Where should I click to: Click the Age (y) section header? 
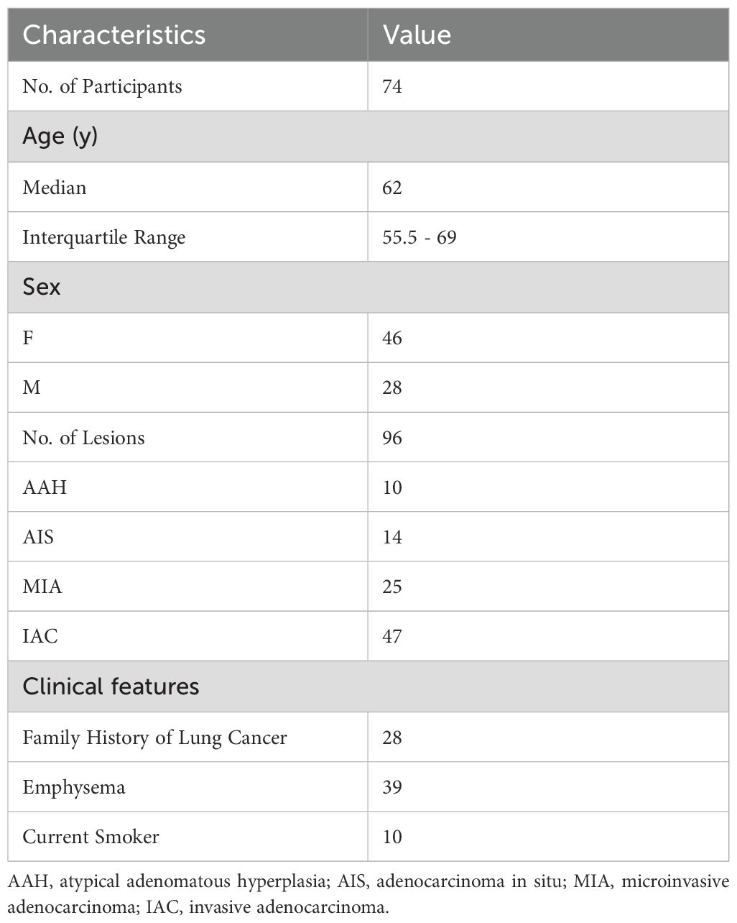60,136
